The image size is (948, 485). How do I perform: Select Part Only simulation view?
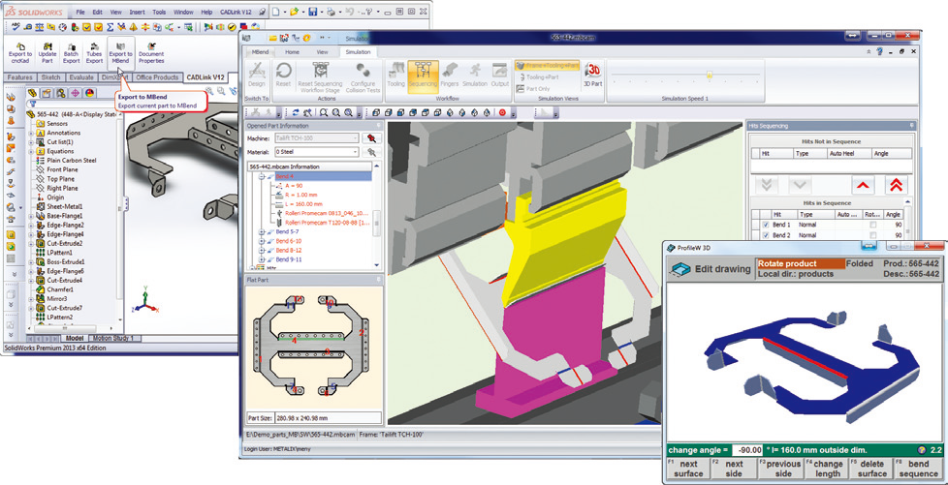coord(533,88)
